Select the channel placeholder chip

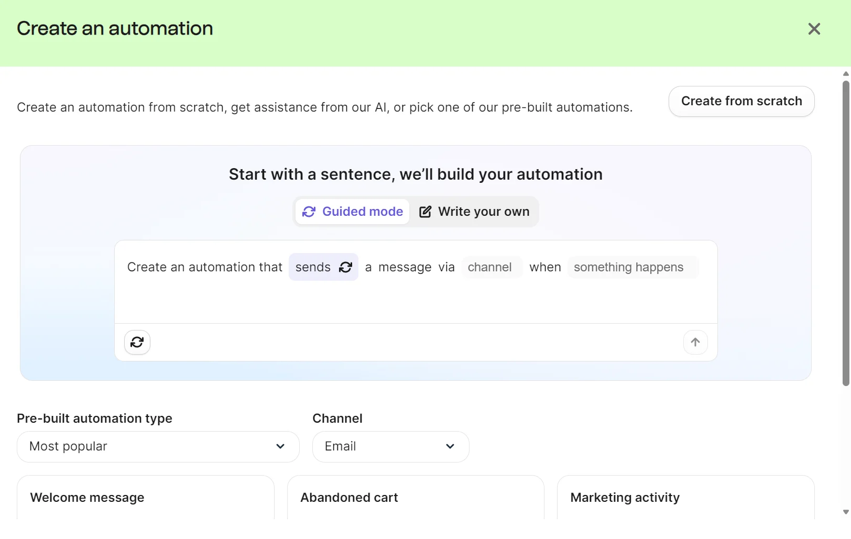492,267
